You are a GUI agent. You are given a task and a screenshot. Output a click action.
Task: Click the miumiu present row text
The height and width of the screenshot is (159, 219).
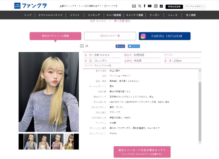(x=113, y=133)
